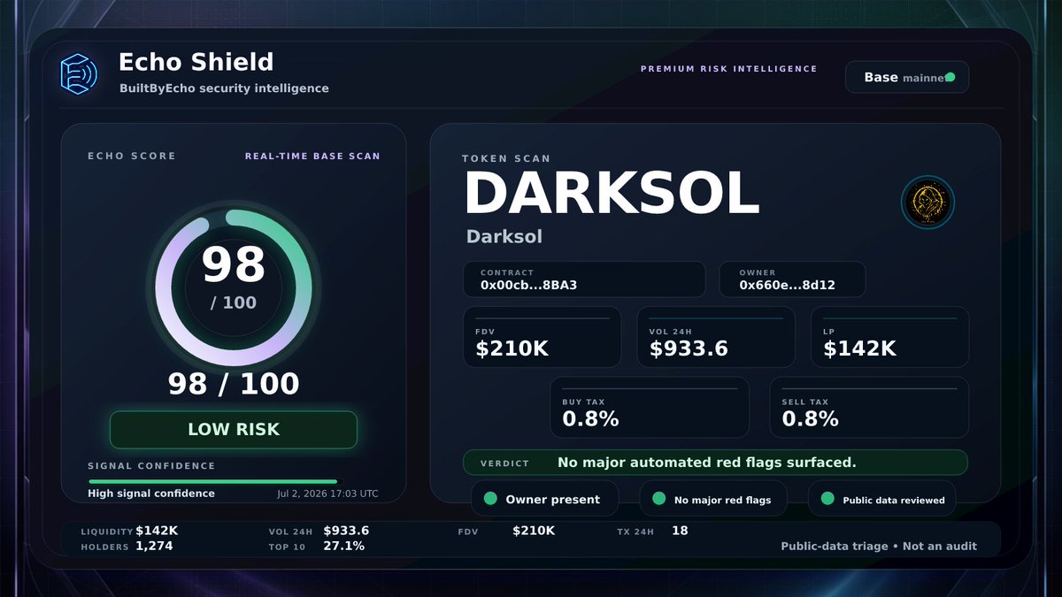
Task: Click the ECHO SCORE heading
Action: (132, 157)
